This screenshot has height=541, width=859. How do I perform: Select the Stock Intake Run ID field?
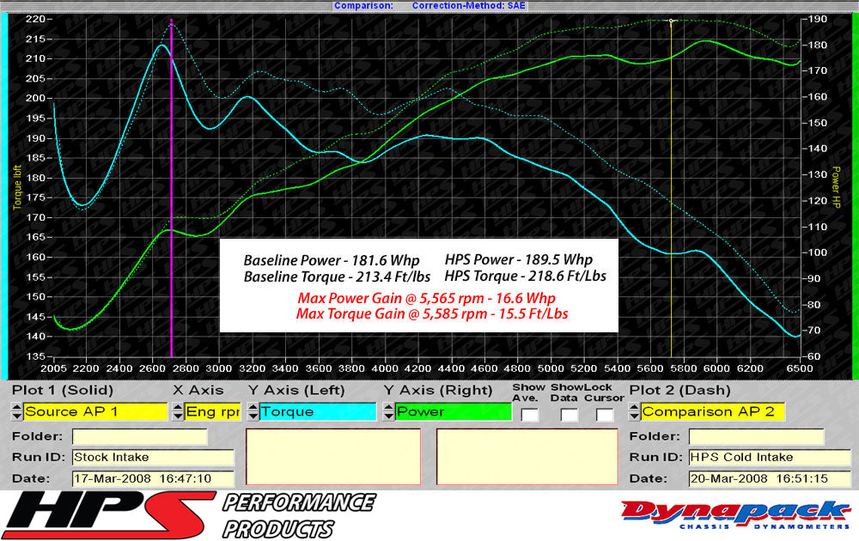point(155,457)
